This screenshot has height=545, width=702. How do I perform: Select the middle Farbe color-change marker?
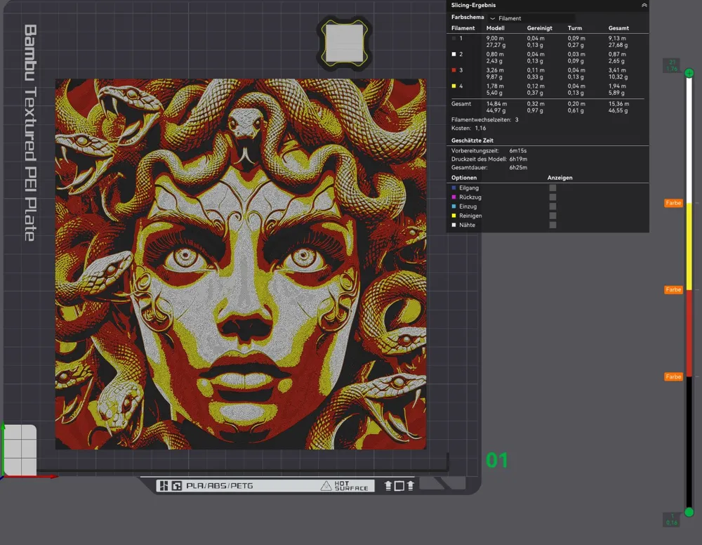point(673,290)
